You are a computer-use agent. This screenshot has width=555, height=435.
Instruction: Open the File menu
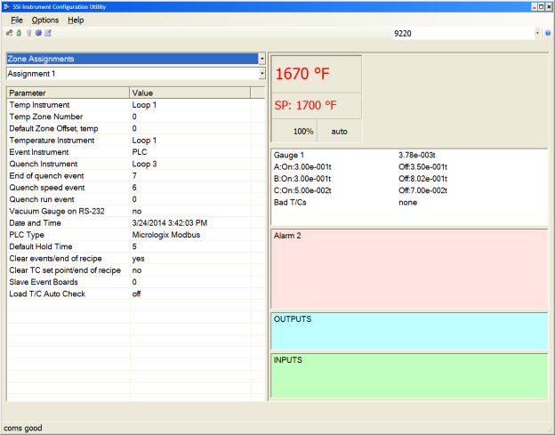(17, 20)
